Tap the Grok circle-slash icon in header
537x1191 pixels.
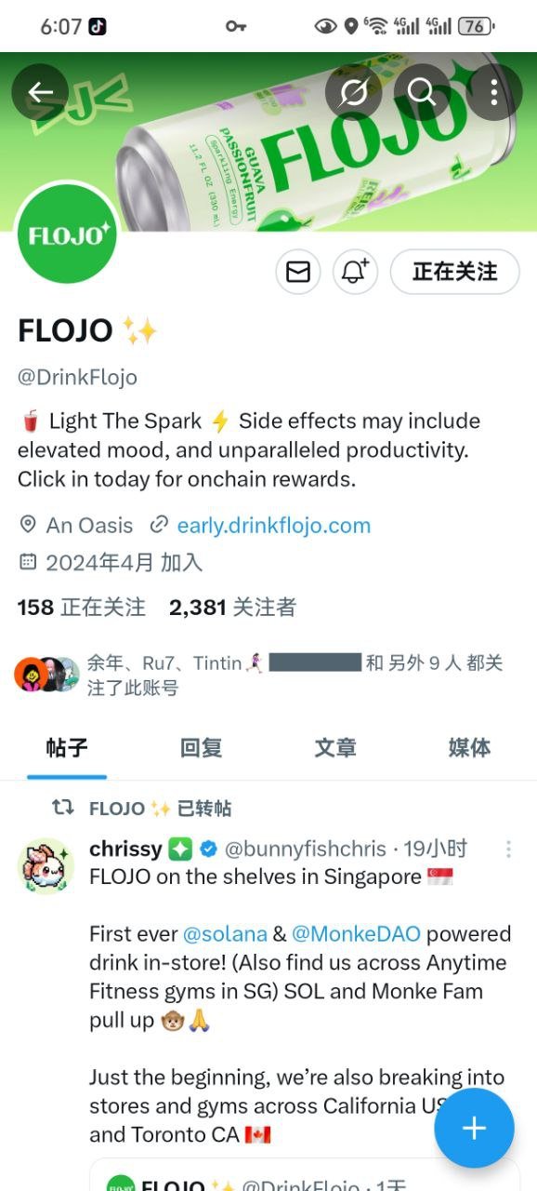tap(354, 91)
